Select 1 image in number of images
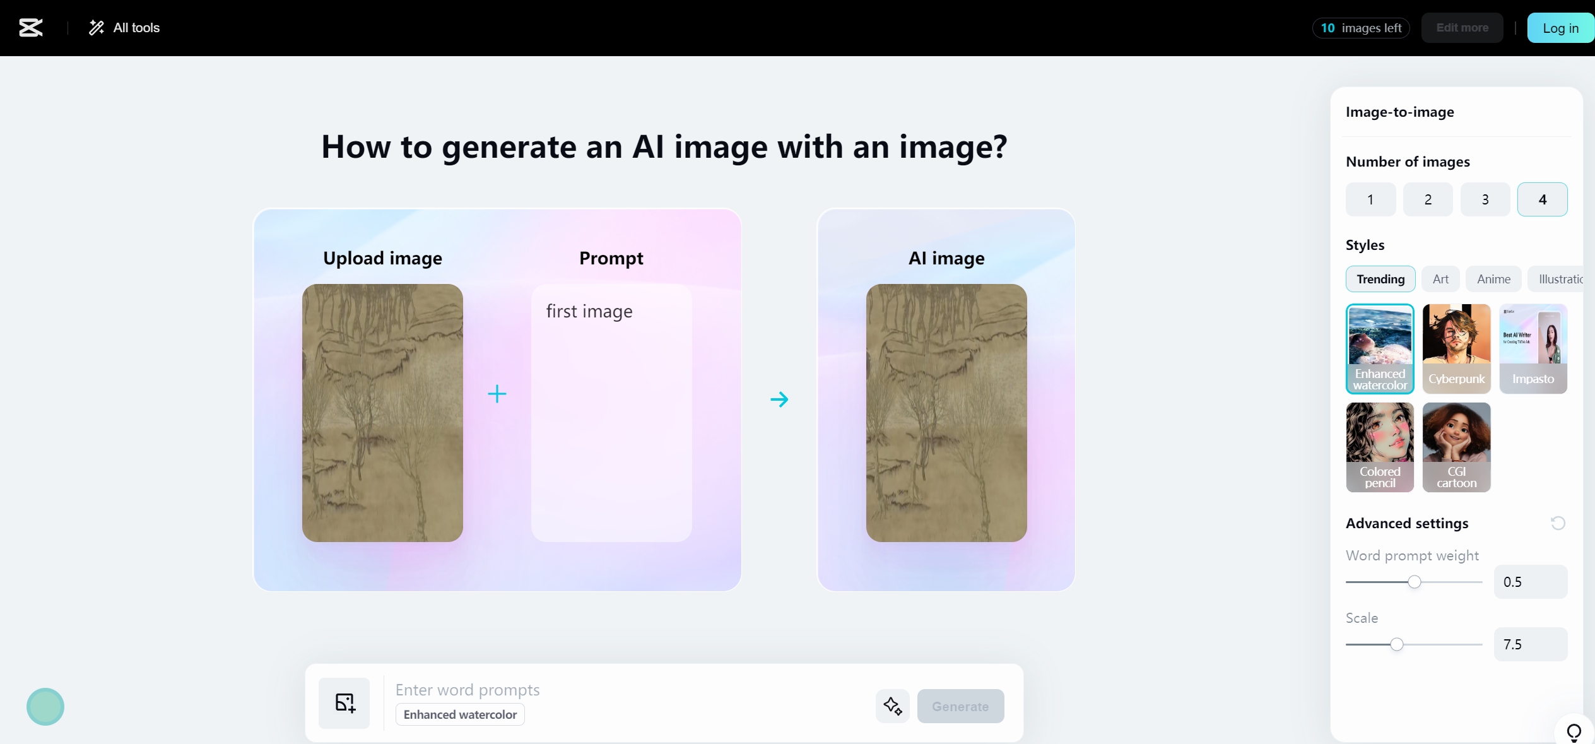The height and width of the screenshot is (744, 1595). [1370, 199]
